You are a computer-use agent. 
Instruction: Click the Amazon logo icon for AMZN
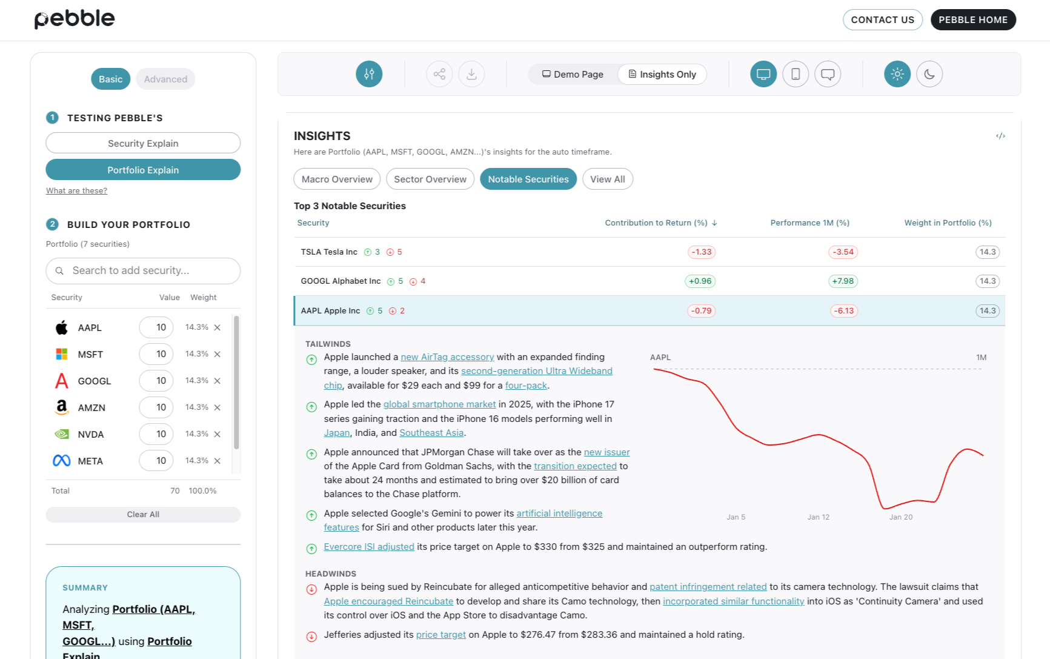[x=62, y=407]
